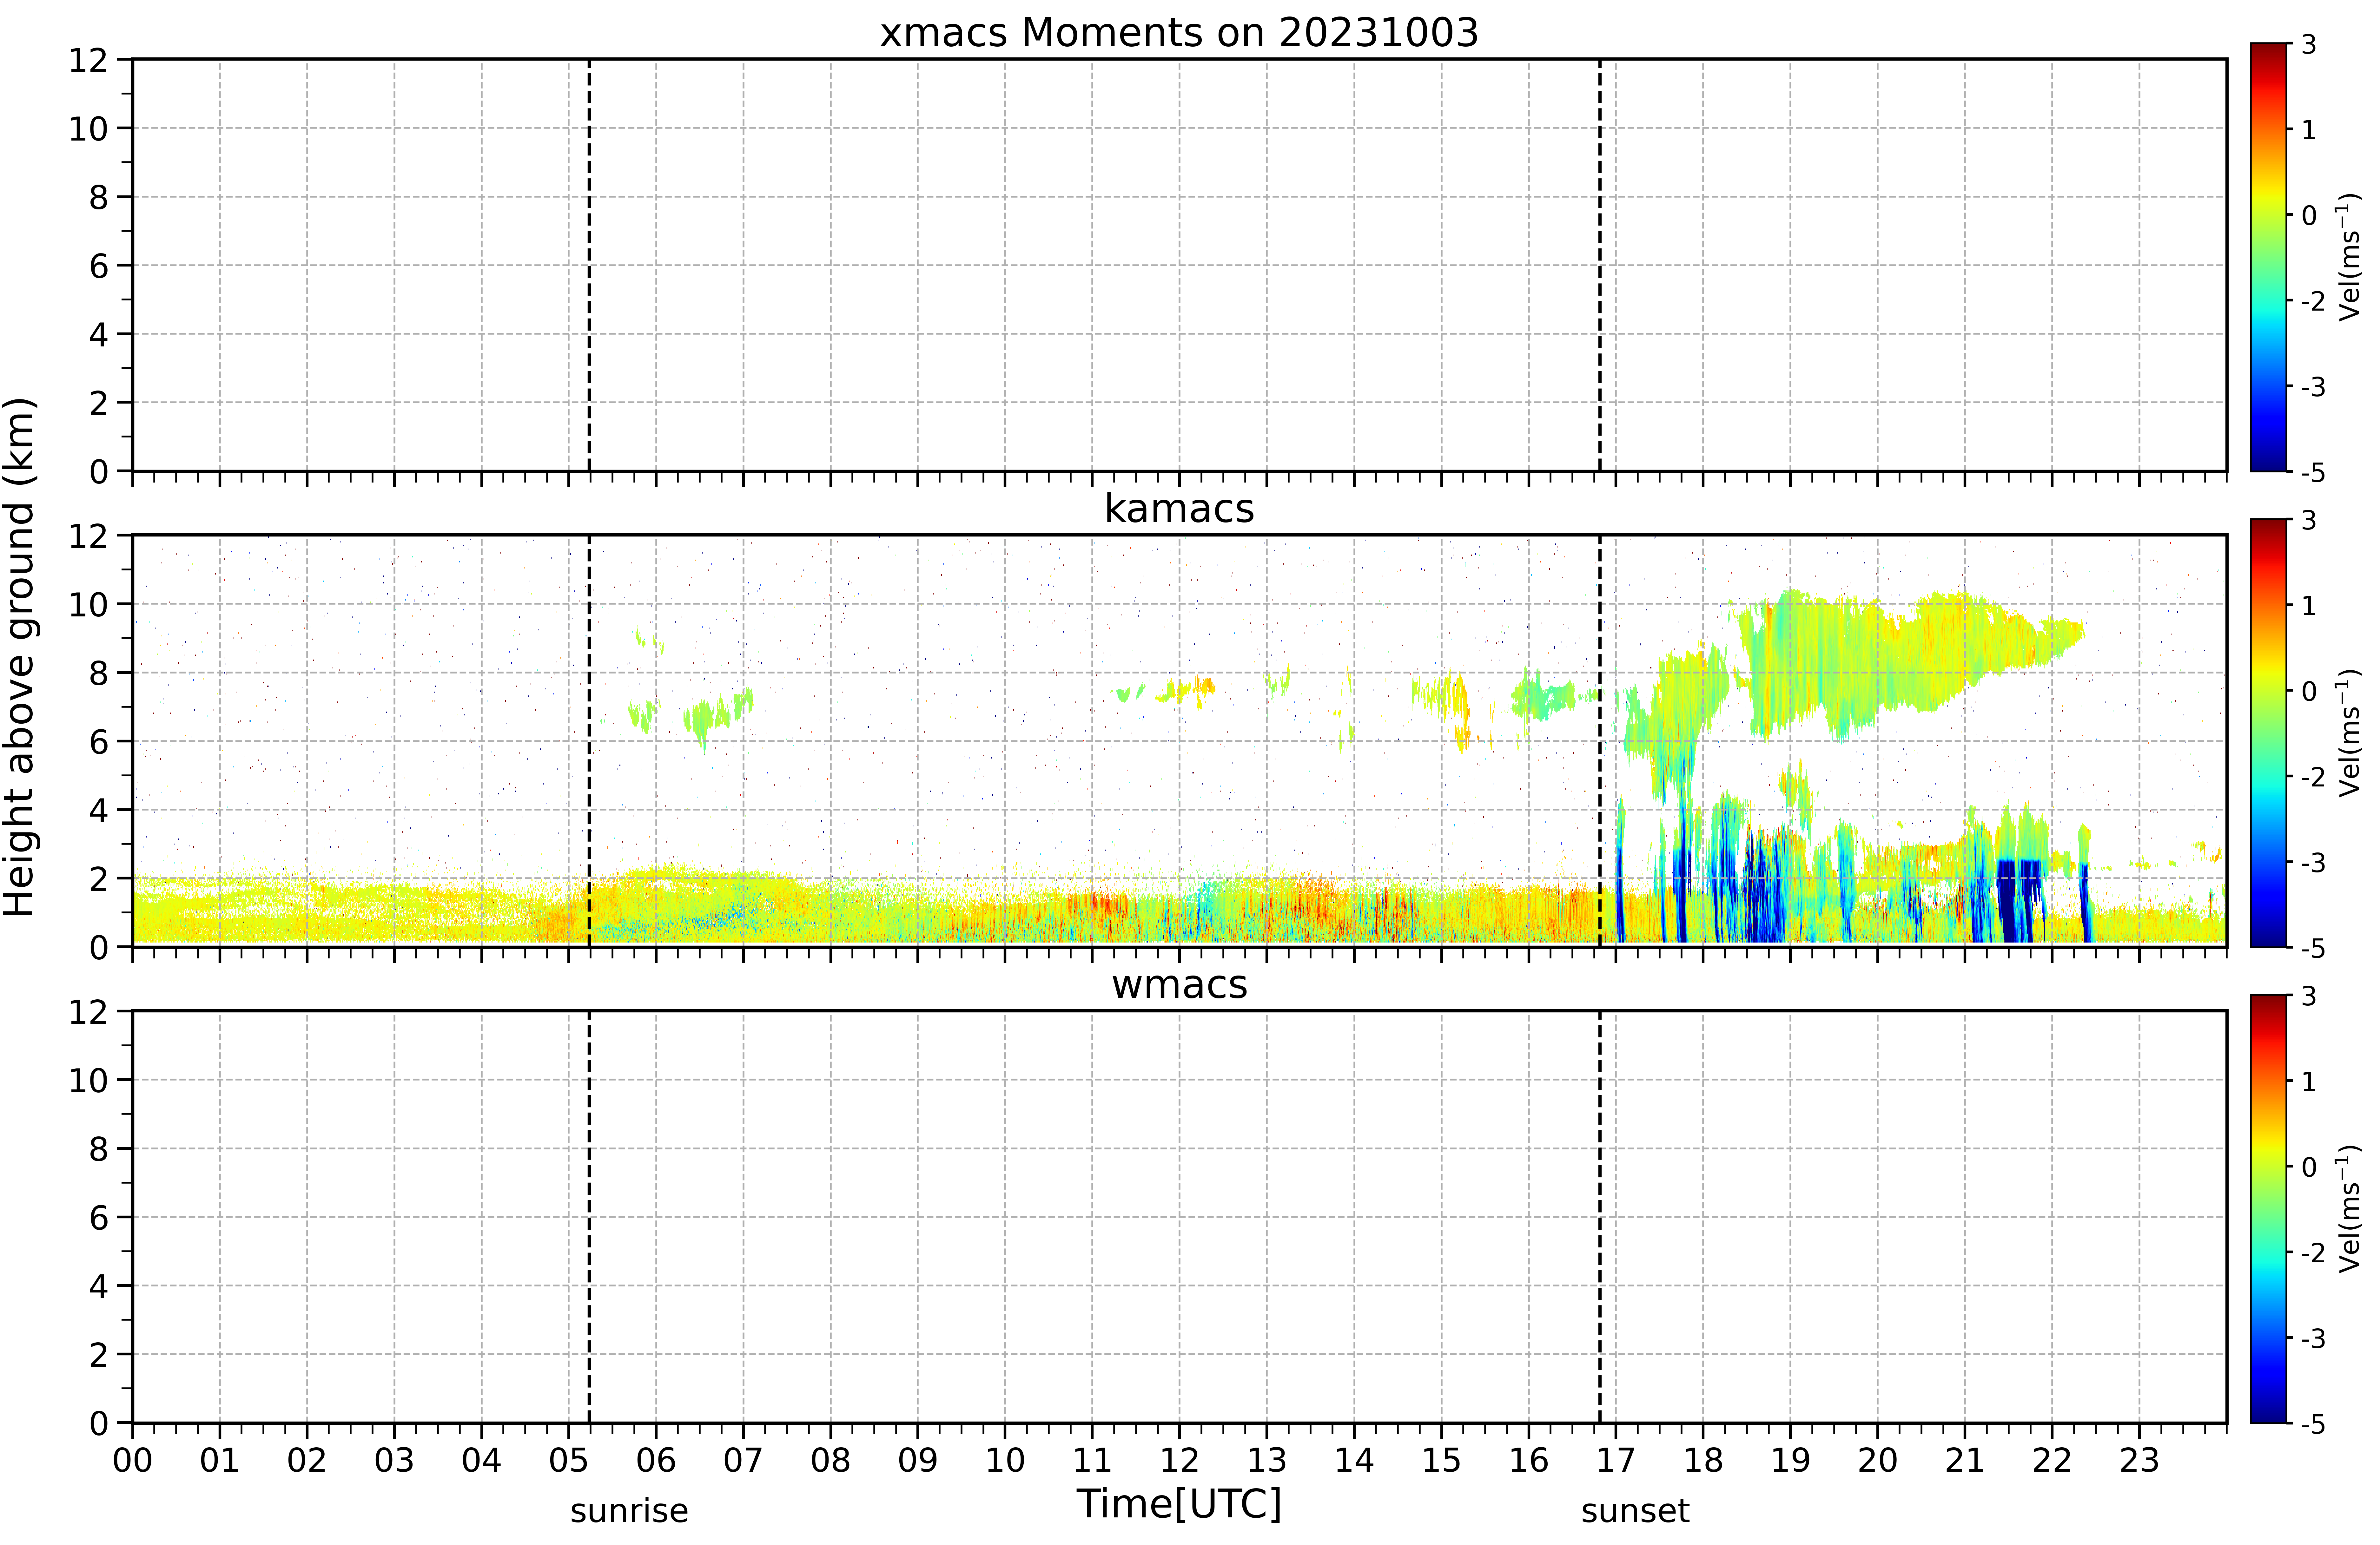
Task: Click the sunrise dashed line in the kamacs panel
Action: tap(589, 741)
